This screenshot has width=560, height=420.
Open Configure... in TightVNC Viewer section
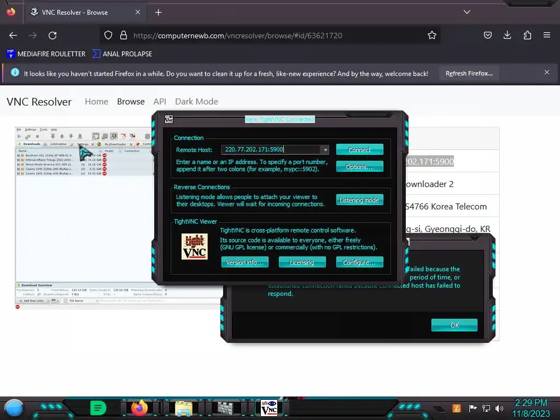(x=360, y=262)
